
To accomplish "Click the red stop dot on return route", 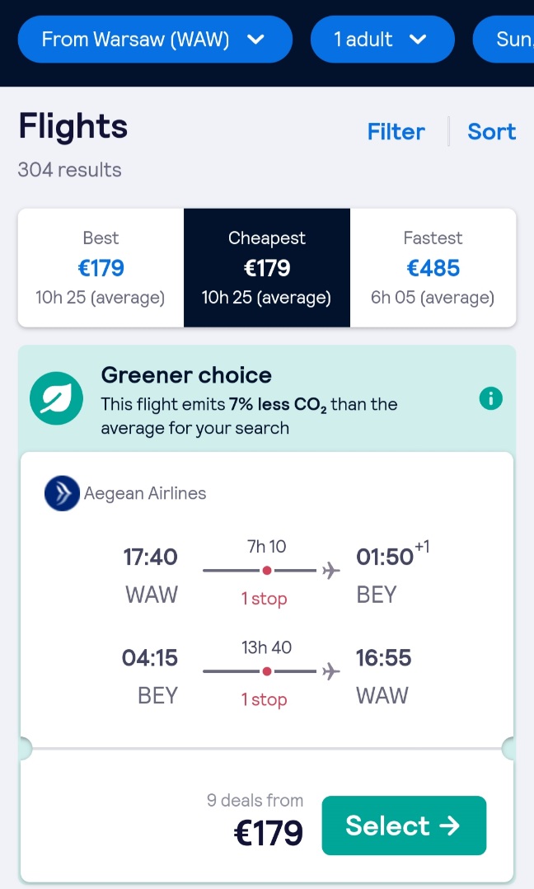I will point(267,671).
